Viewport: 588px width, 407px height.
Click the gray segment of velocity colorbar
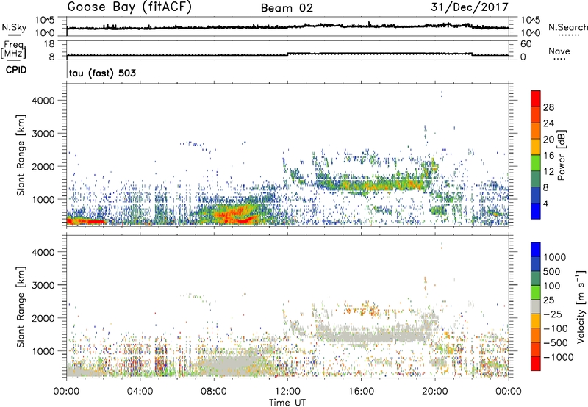(x=536, y=307)
